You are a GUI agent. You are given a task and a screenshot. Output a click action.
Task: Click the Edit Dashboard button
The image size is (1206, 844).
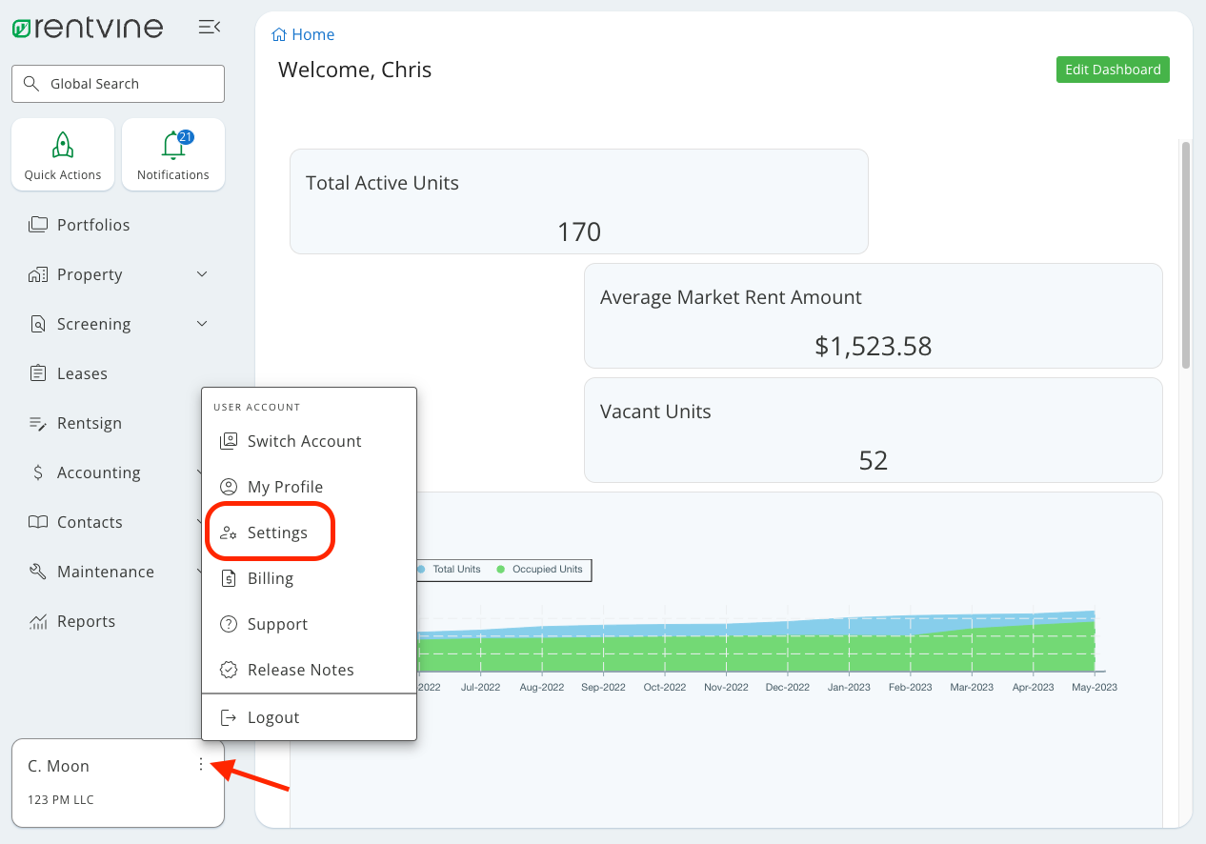pos(1112,69)
